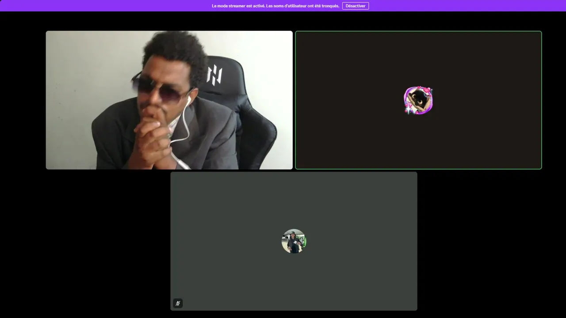
Task: Click the Désactiver button in purple banner
Action: point(355,6)
